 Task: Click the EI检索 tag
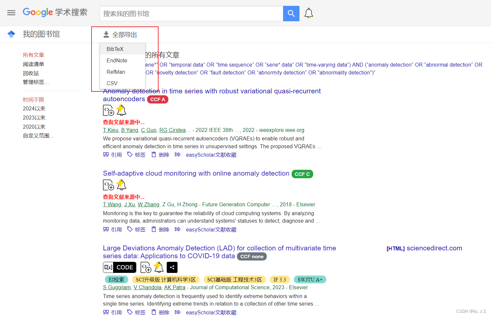pyautogui.click(x=116, y=279)
